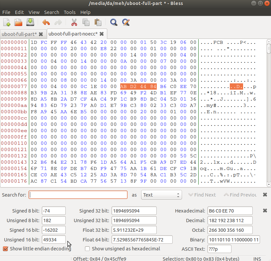This screenshot has width=271, height=261.
Task: Open Find with magnifier icon
Action: (114, 23)
